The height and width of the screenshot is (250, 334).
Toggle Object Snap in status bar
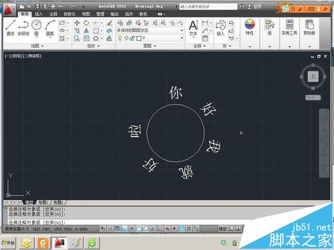[139, 229]
